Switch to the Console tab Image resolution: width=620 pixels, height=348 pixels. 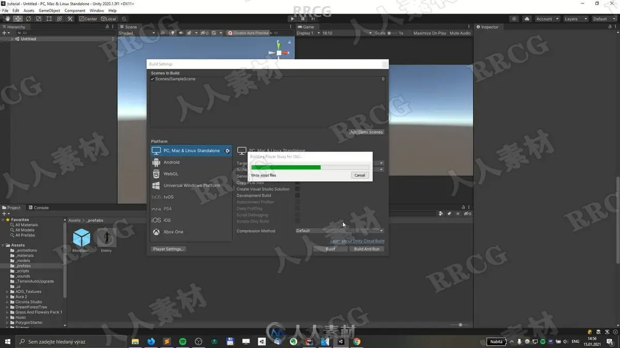coord(39,208)
